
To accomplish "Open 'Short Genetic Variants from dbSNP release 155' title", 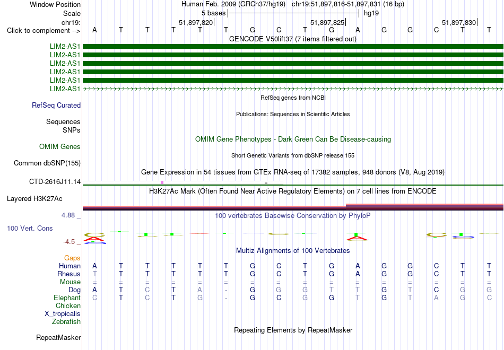I will (293, 155).
